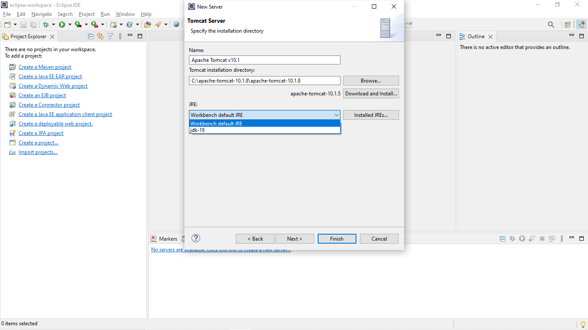
Task: Click the debug server icon in Servers view
Action: tap(512, 238)
